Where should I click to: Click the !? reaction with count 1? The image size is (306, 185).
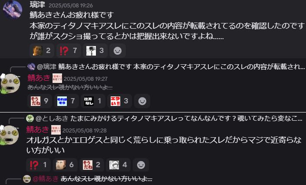point(39,165)
